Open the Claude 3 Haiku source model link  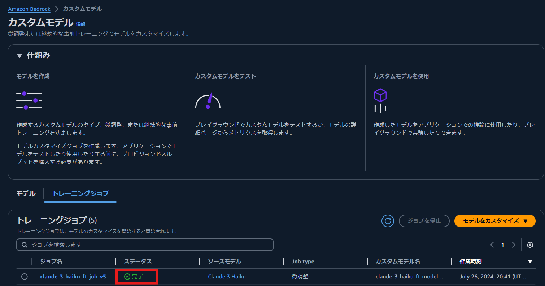tap(227, 277)
